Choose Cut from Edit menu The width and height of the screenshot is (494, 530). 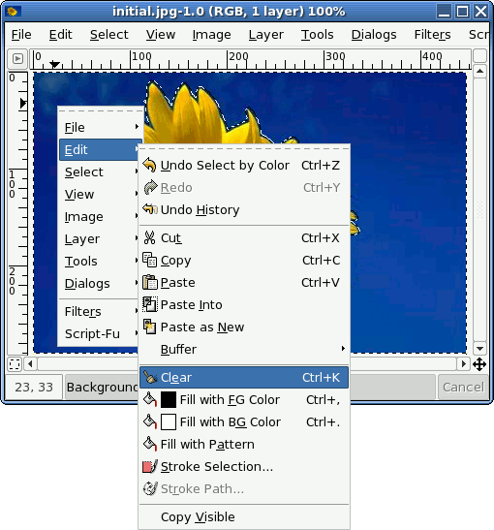244,238
